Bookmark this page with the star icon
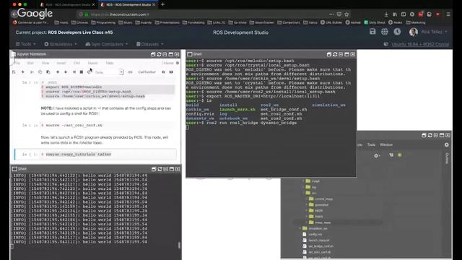 (346, 14)
